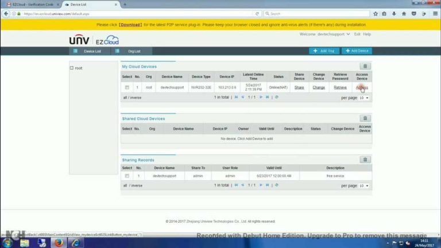
Task: Jump to first page in Sharing Records
Action: [236, 185]
